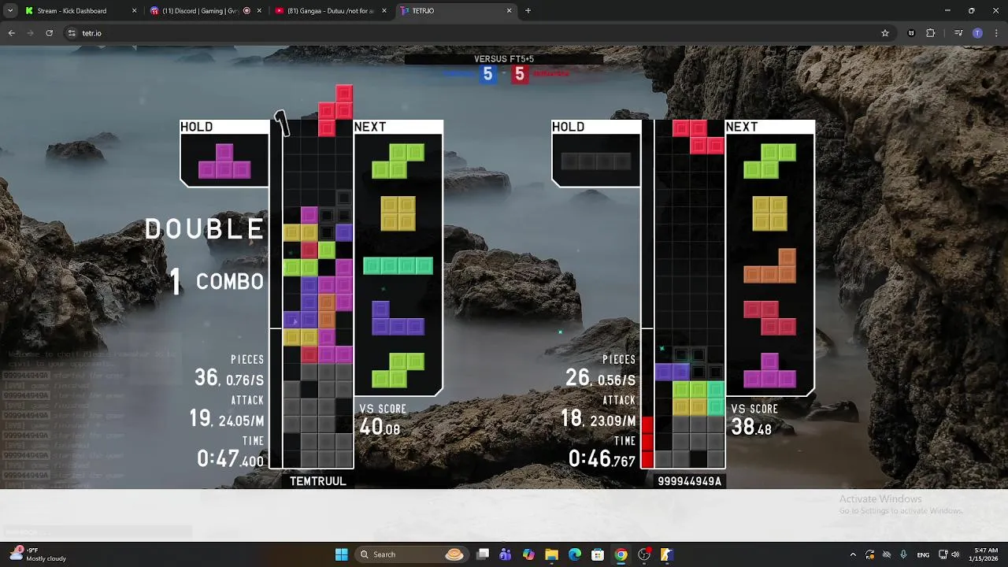Switch to Google Chrome in the taskbar
Image resolution: width=1008 pixels, height=567 pixels.
pos(621,554)
